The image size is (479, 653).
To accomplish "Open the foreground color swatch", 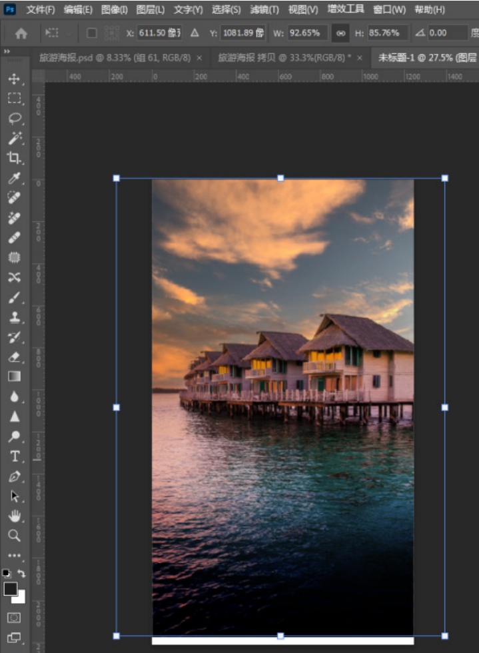I will 11,588.
